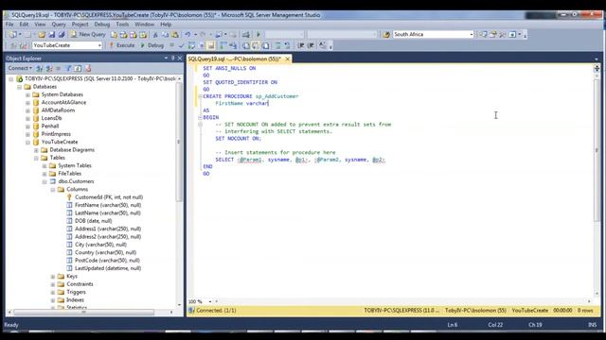Open the South Africa find combo dropdown

click(x=472, y=35)
